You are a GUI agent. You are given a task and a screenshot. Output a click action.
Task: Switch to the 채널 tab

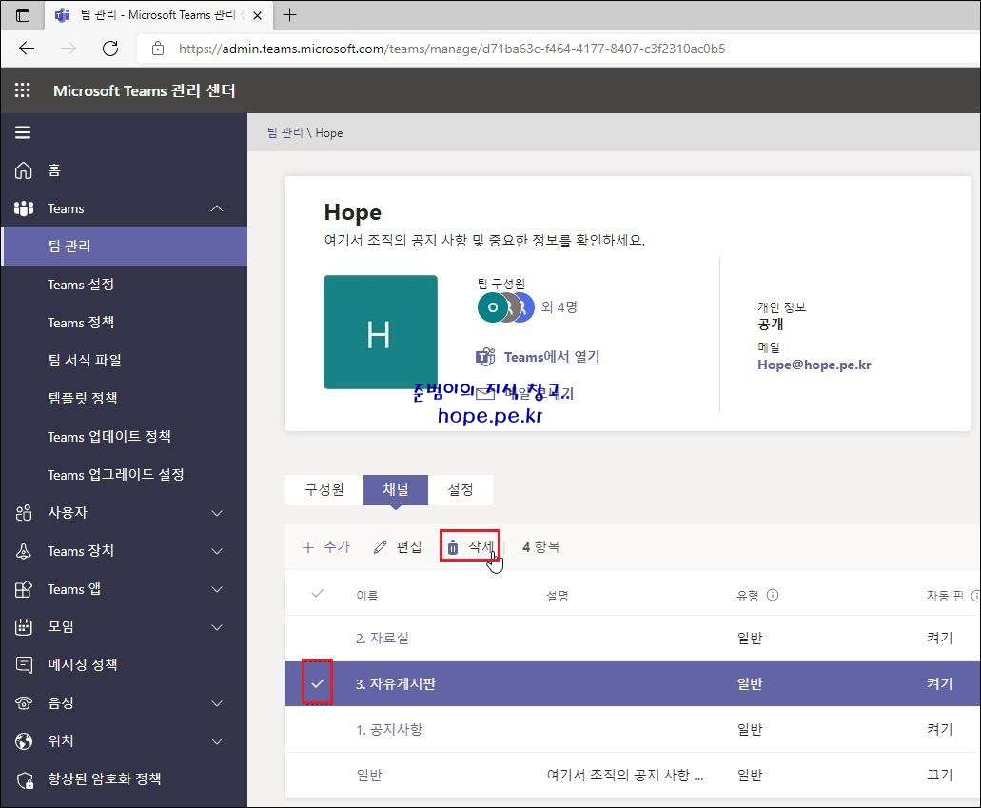396,490
